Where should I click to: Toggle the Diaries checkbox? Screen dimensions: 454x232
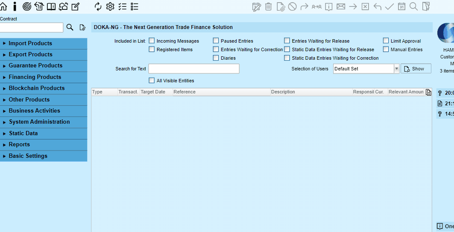[x=216, y=58]
